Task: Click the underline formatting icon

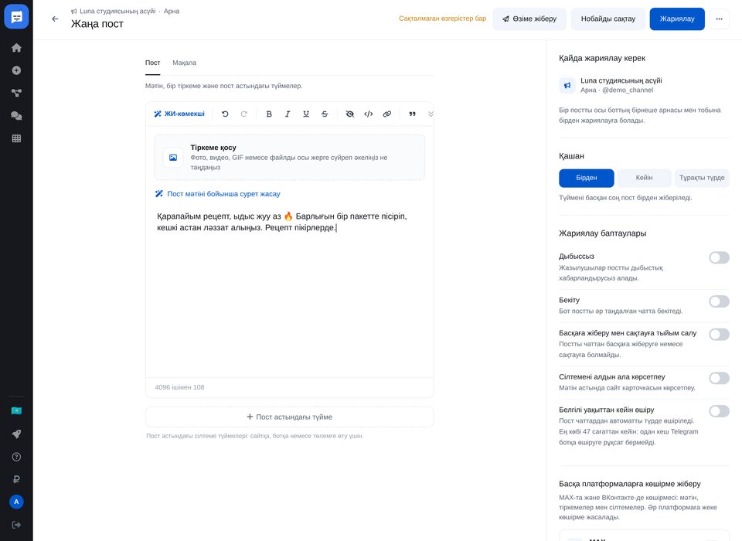Action: click(306, 114)
